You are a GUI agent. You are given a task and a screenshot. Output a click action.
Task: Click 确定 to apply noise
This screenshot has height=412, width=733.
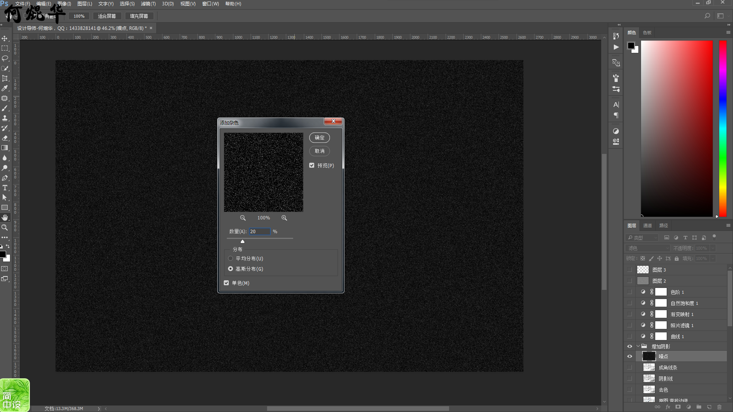click(319, 138)
